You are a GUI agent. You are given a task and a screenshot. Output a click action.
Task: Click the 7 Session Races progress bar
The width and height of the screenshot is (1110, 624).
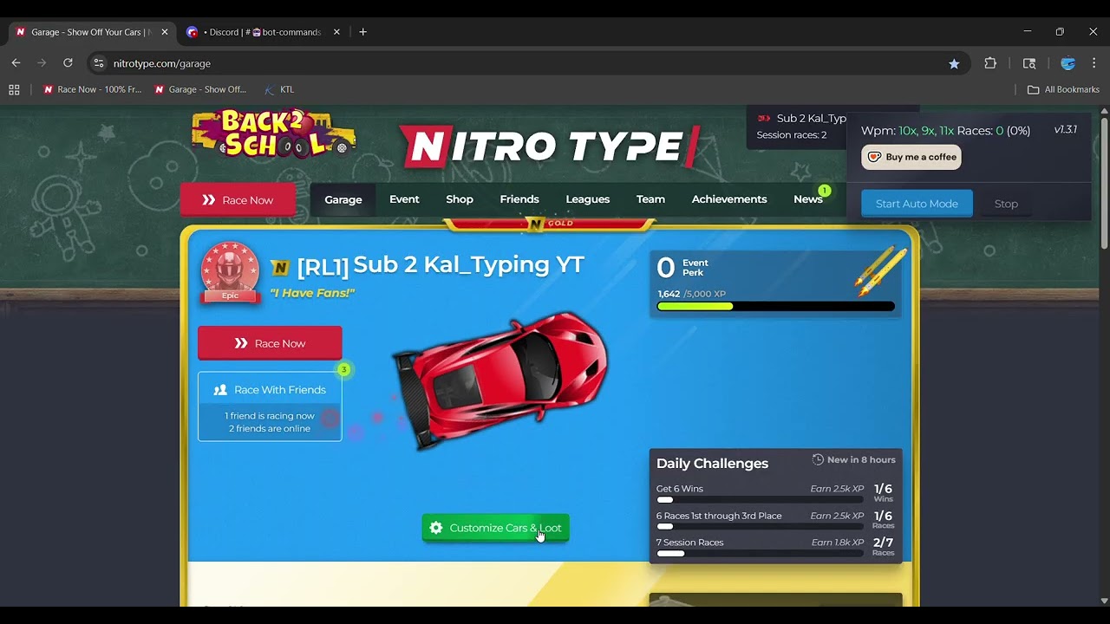click(760, 554)
